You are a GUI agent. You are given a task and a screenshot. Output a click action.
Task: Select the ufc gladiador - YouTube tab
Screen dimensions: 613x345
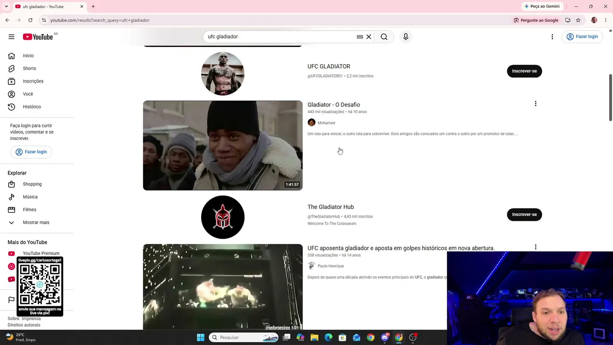point(49,6)
